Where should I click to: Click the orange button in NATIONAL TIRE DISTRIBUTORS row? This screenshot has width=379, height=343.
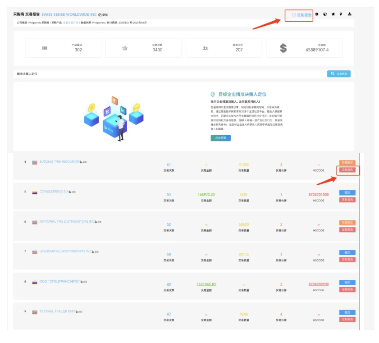pyautogui.click(x=347, y=223)
